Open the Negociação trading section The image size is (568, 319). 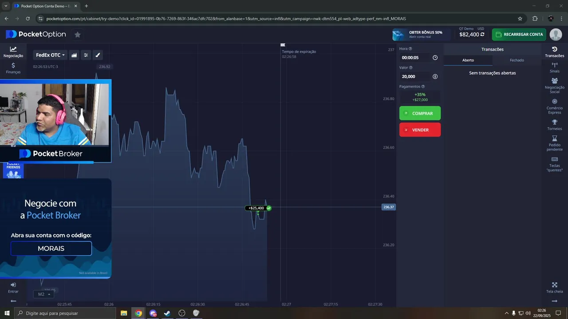[13, 52]
